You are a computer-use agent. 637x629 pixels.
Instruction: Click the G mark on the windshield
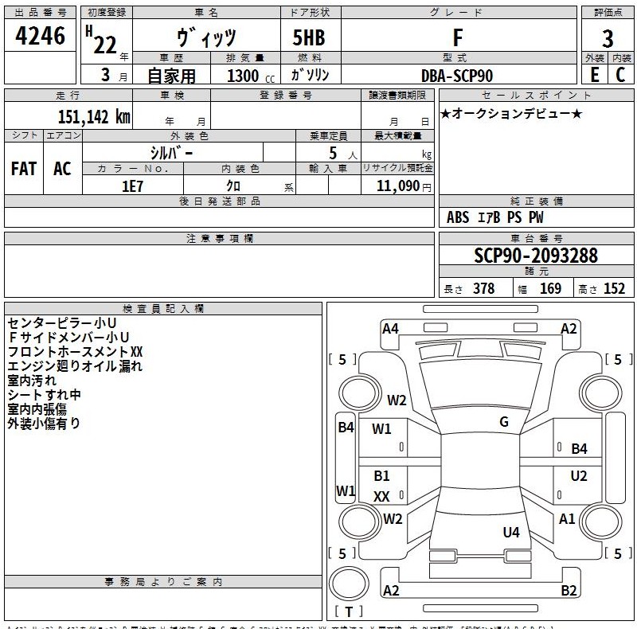pyautogui.click(x=504, y=422)
